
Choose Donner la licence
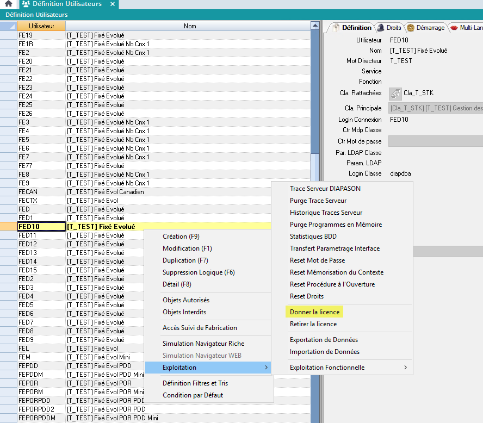tap(314, 312)
